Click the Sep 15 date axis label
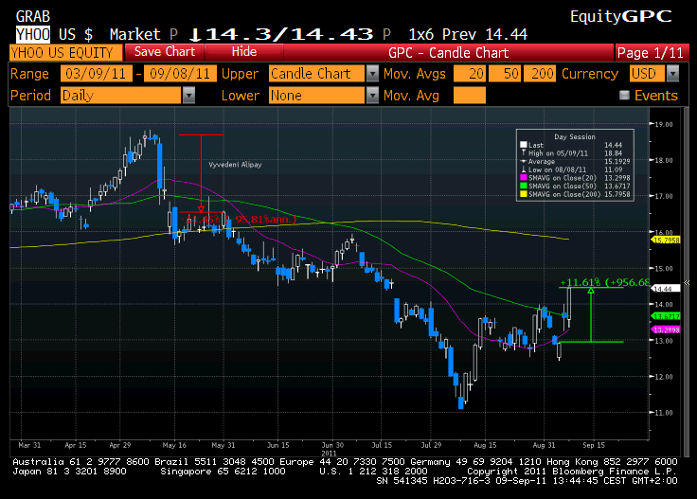The image size is (697, 499). tap(594, 445)
